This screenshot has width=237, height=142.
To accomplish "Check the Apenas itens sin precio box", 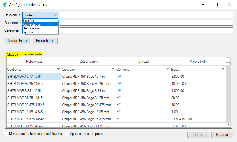I will point(67,134).
